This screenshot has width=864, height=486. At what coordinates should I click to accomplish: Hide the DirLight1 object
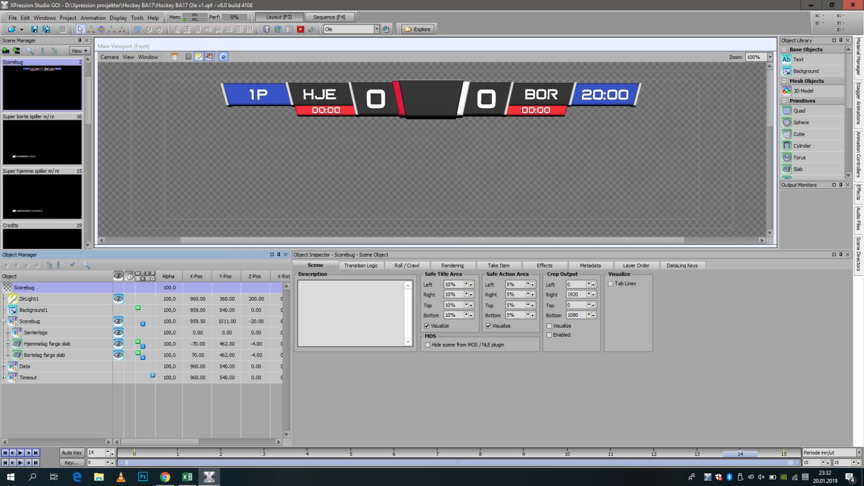pyautogui.click(x=118, y=298)
